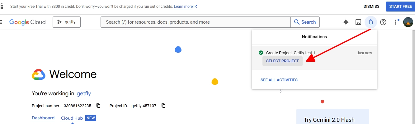The width and height of the screenshot is (415, 124).
Task: Click See All Activities link
Action: (279, 80)
